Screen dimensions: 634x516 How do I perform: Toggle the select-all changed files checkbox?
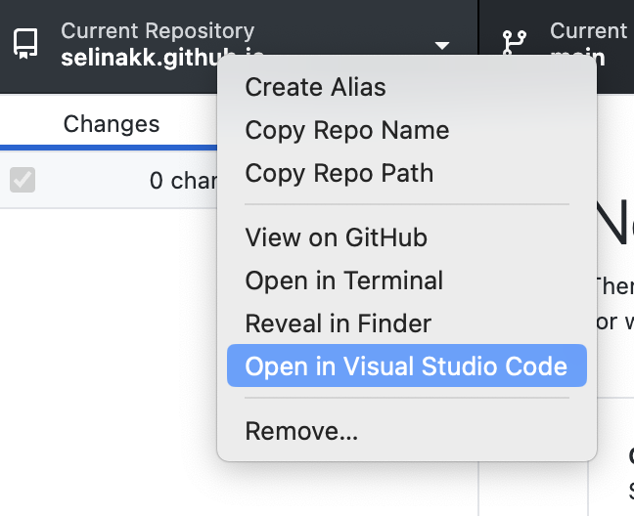coord(23,180)
